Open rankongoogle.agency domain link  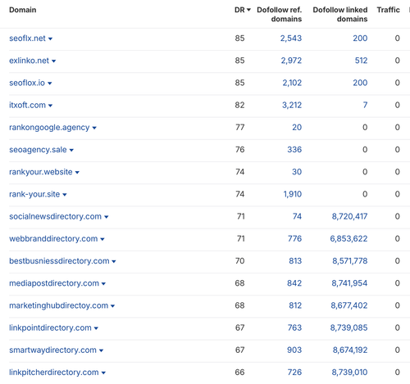pyautogui.click(x=49, y=128)
